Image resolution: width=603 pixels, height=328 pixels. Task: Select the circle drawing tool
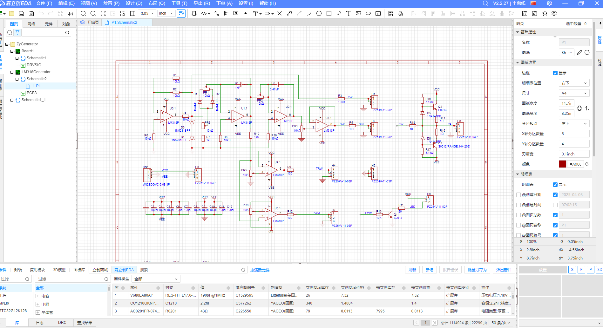click(319, 13)
